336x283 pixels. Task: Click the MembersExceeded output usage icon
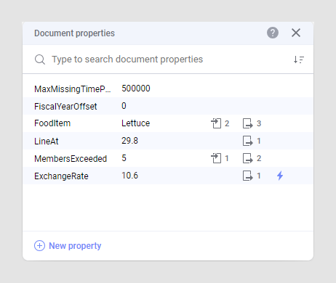(x=247, y=158)
